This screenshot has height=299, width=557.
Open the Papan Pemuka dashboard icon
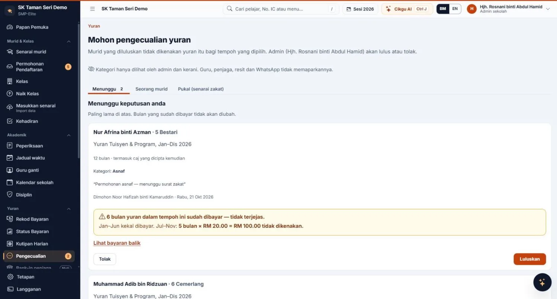10,27
